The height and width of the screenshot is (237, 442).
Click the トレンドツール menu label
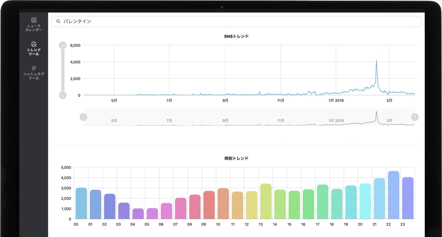pos(34,52)
